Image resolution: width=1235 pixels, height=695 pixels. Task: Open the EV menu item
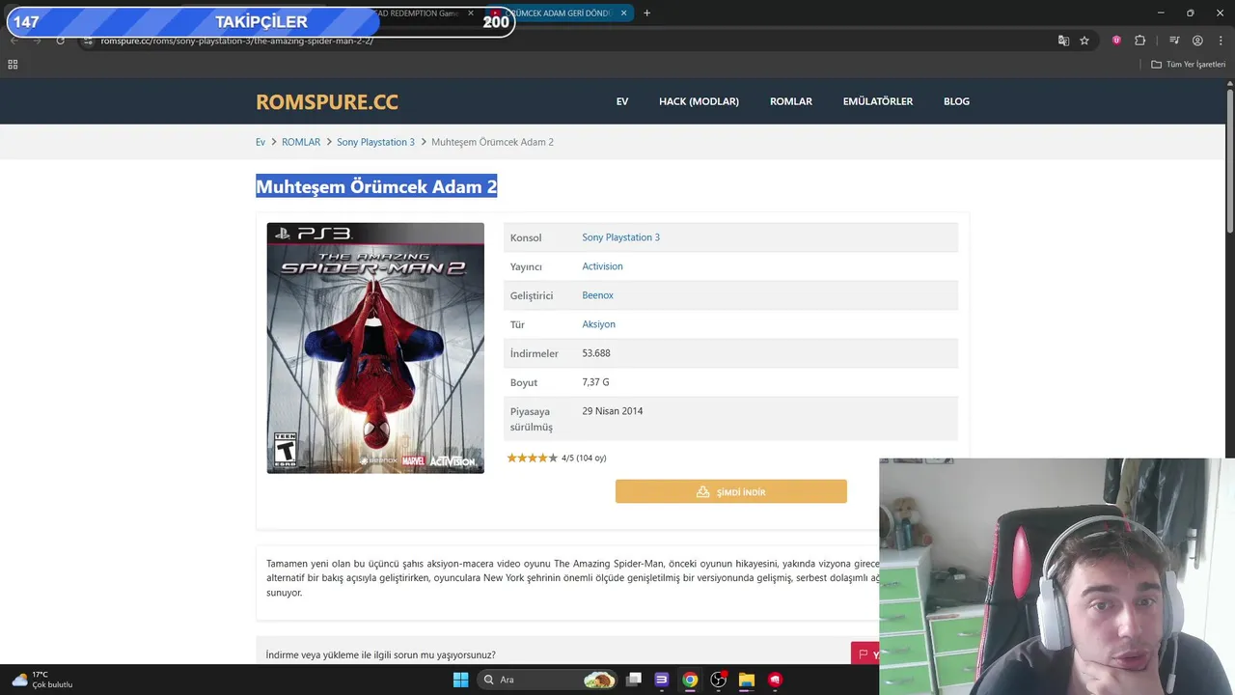pos(622,101)
